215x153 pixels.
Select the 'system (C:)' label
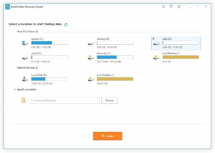tap(37, 39)
